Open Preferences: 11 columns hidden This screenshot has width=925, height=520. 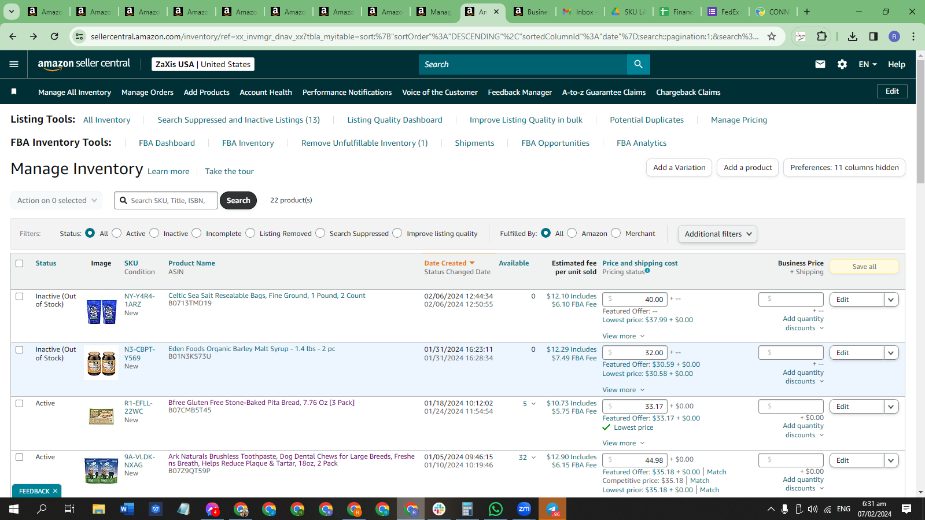coord(844,168)
